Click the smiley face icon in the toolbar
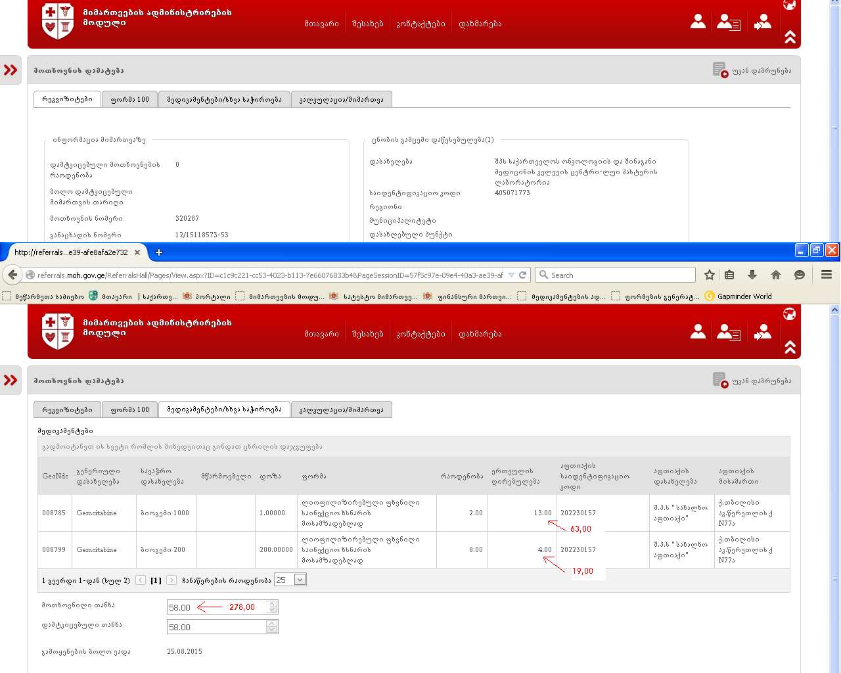841x673 pixels. click(800, 275)
